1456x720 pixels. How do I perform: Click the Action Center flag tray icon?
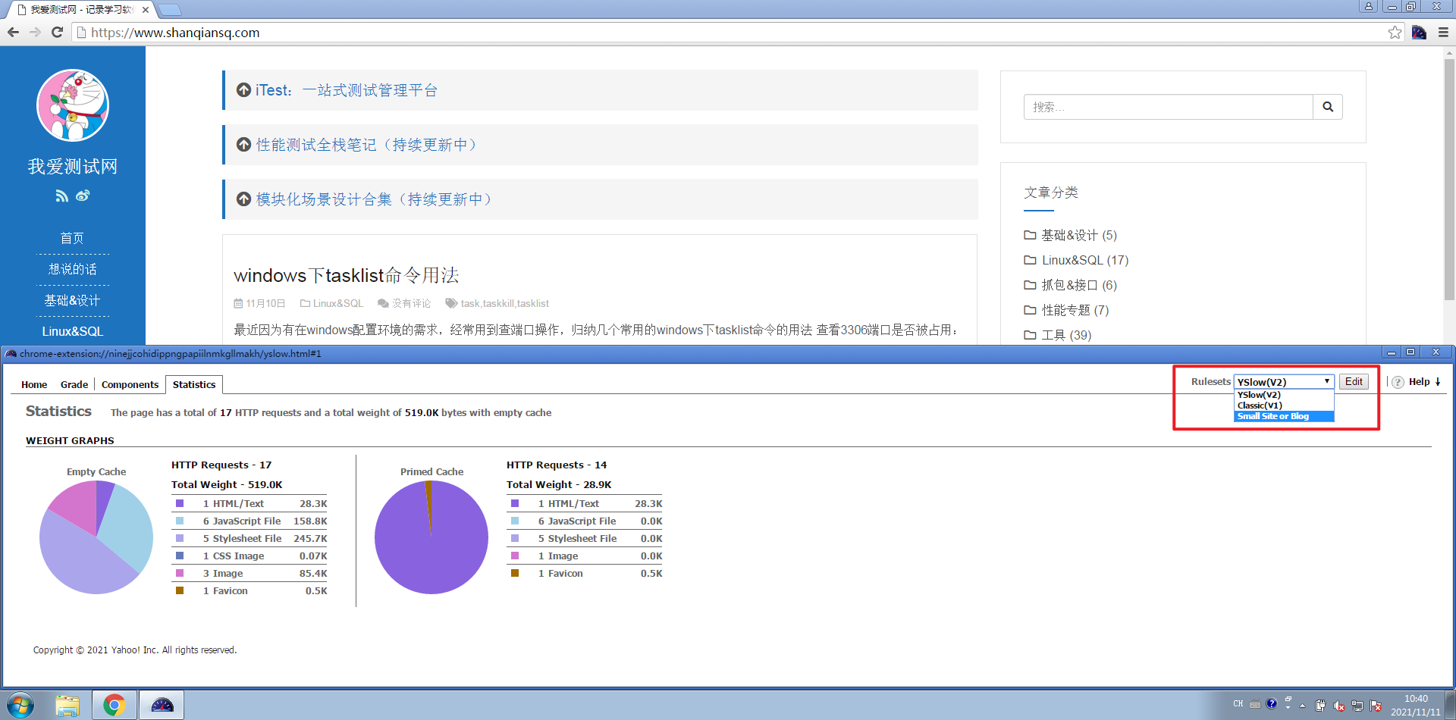(x=1376, y=706)
